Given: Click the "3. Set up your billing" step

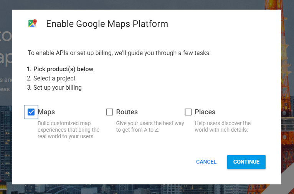Looking at the screenshot, I should click(x=54, y=88).
